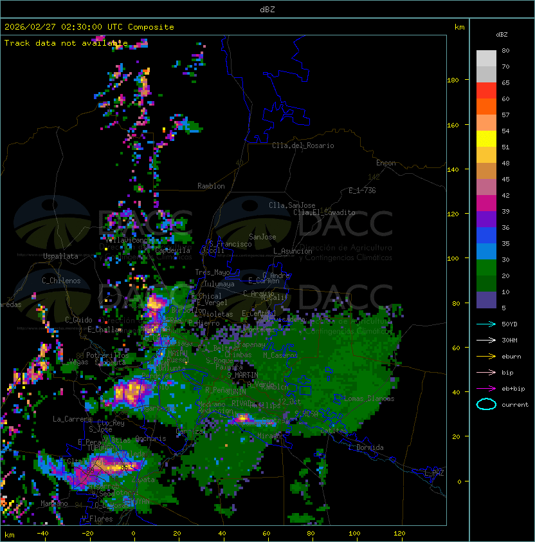
Task: Click the magenta eb+bip arrow icon
Action: pos(486,389)
